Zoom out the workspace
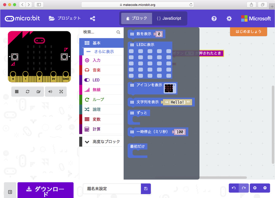275x198 pixels. point(265,188)
